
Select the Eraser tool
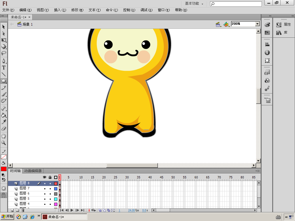(x=3, y=129)
